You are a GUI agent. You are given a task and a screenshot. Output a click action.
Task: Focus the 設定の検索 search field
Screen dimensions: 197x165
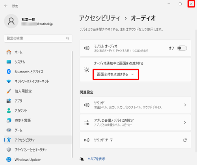pyautogui.click(x=38, y=38)
